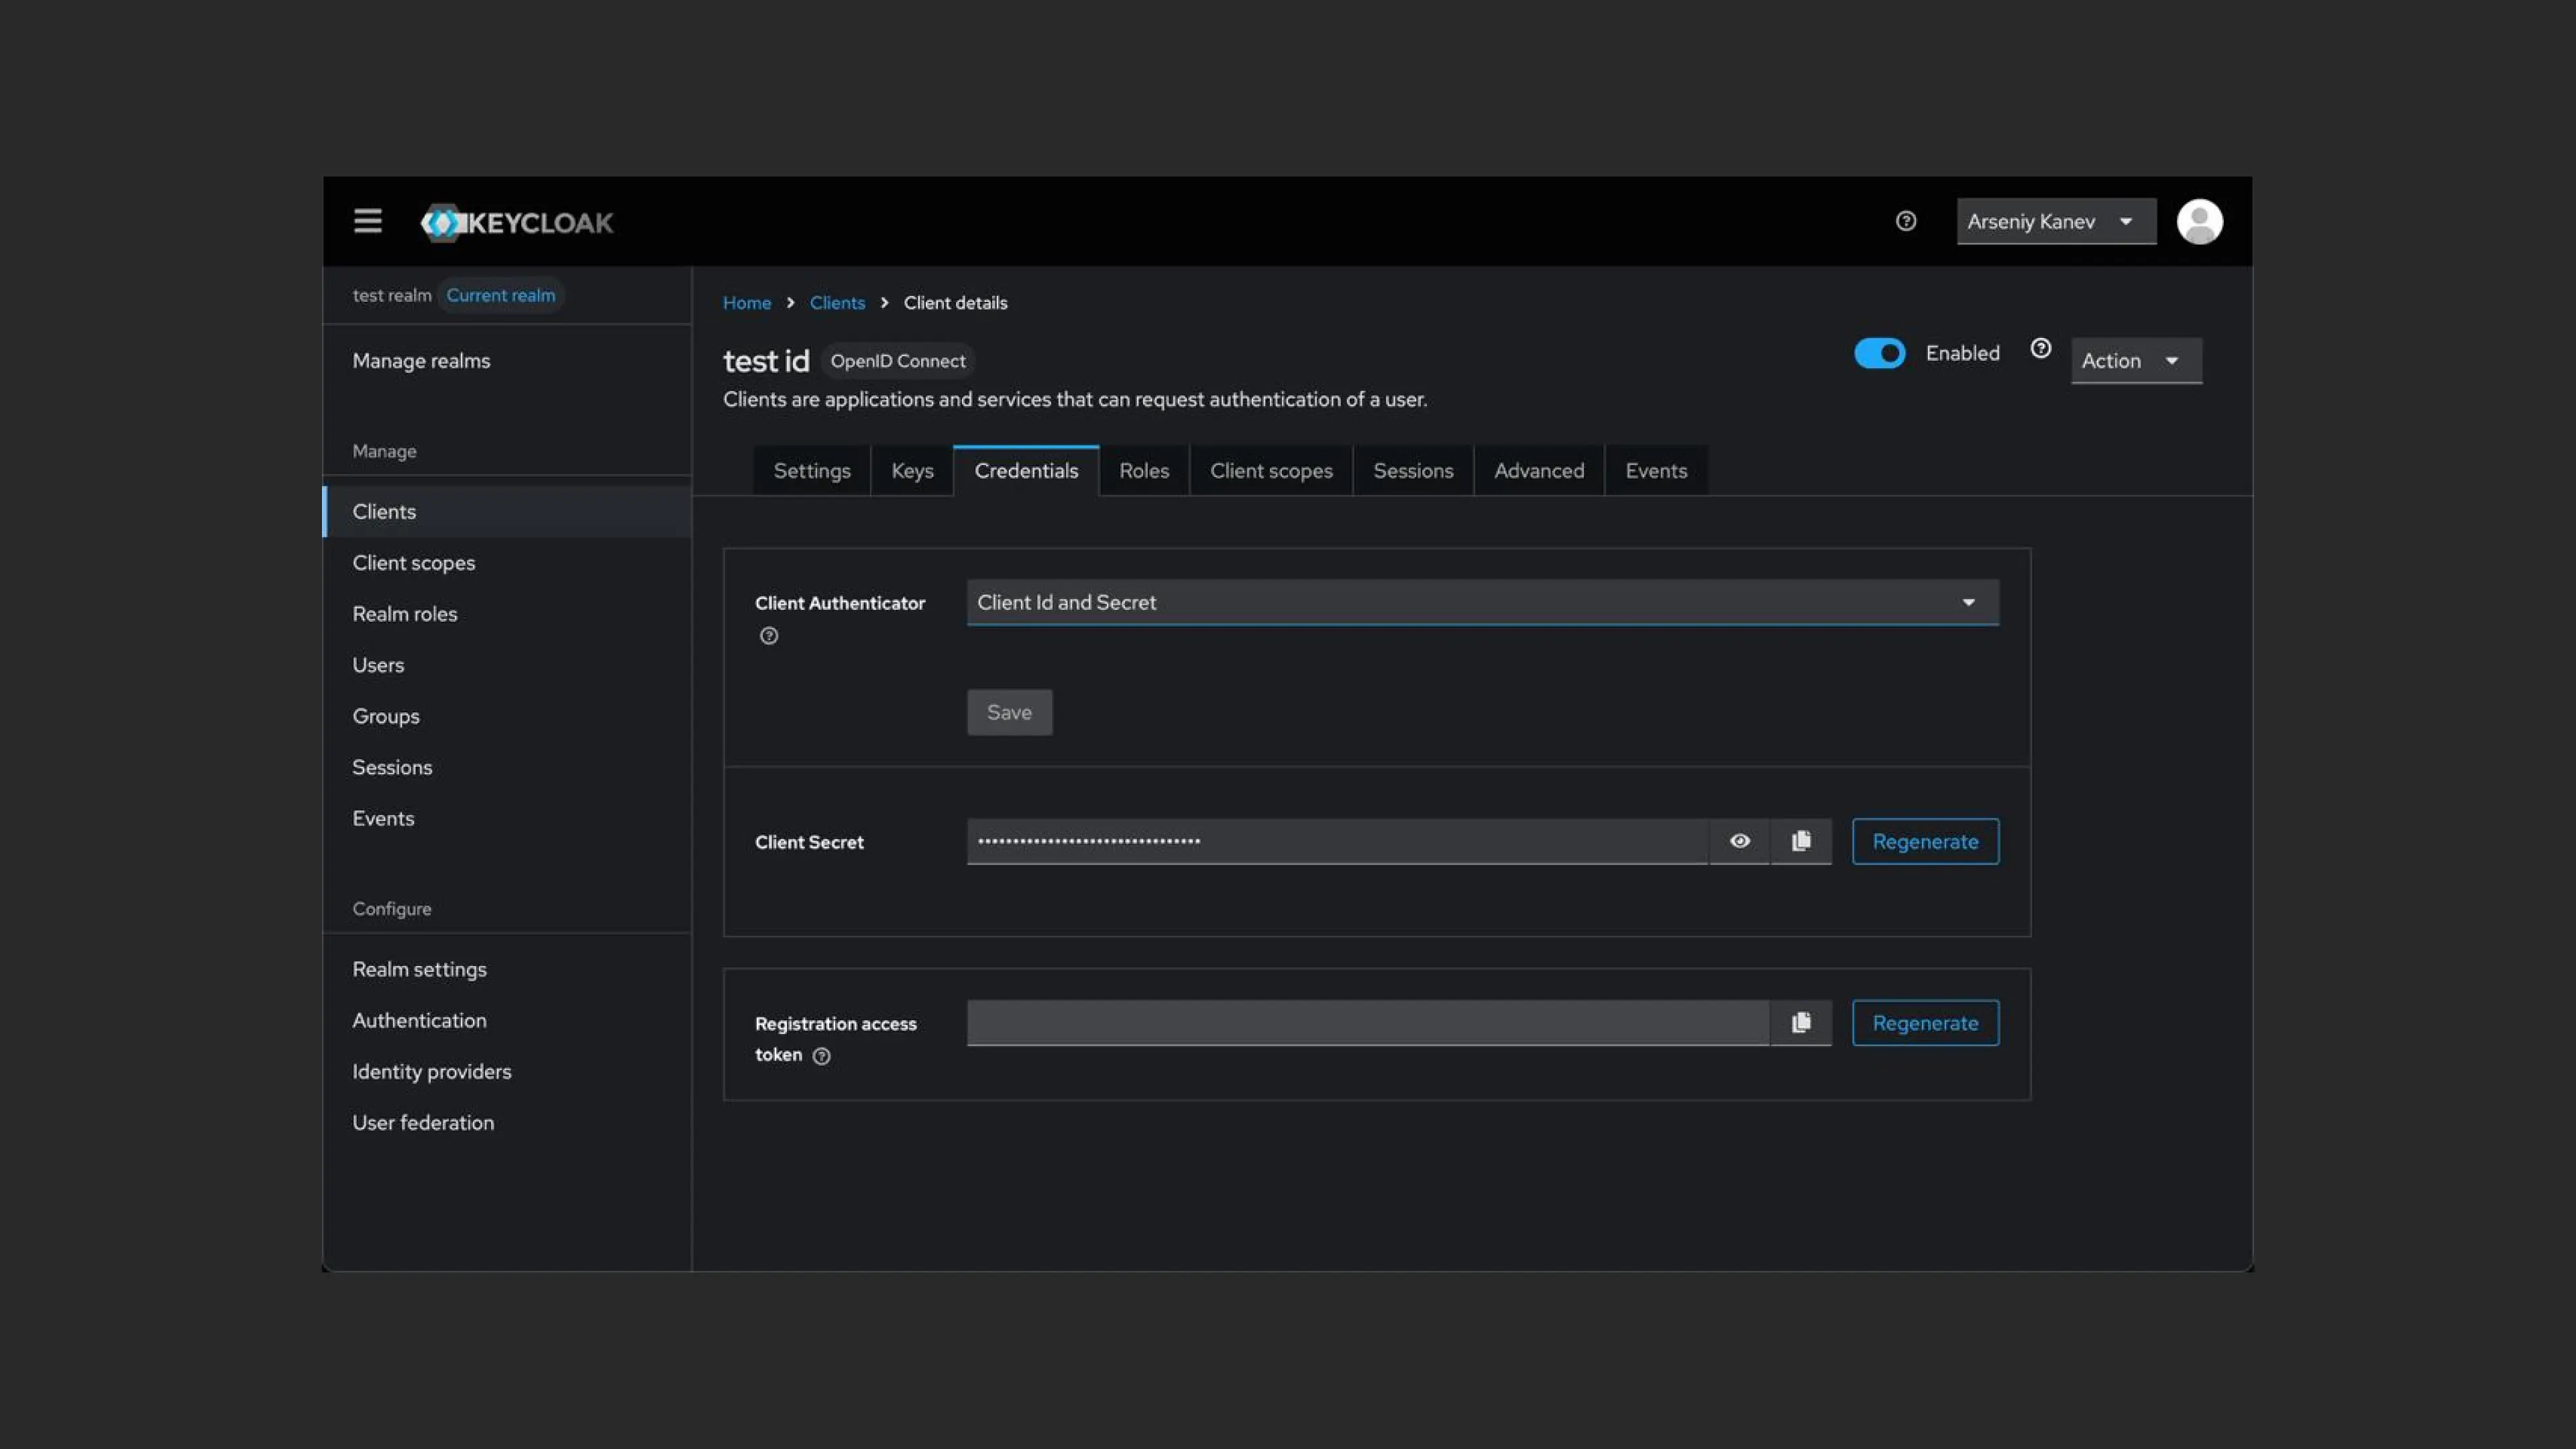The width and height of the screenshot is (2576, 1449).
Task: Click Client Authenticator help icon
Action: 768,636
